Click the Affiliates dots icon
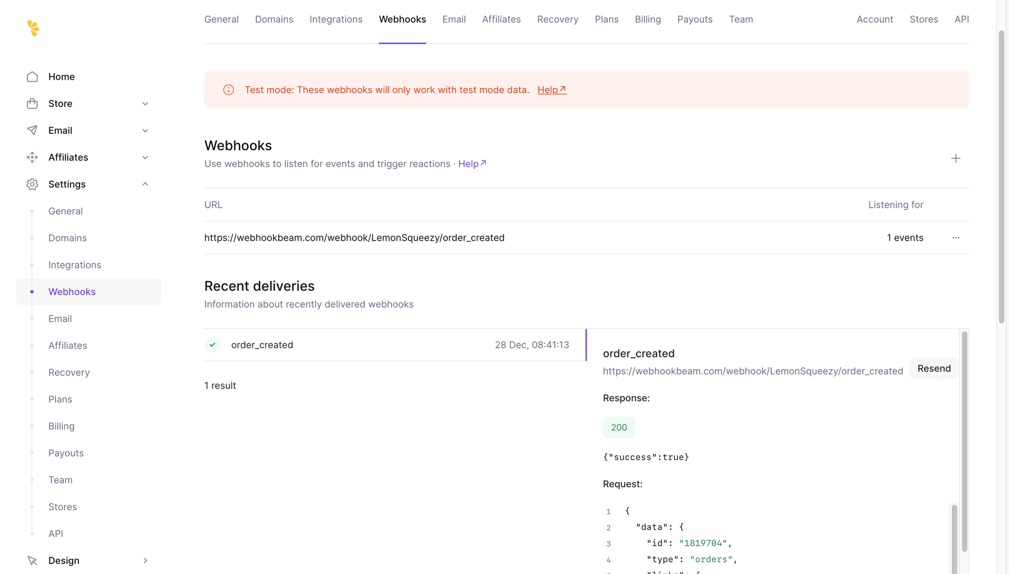The height and width of the screenshot is (574, 1009). click(x=32, y=157)
